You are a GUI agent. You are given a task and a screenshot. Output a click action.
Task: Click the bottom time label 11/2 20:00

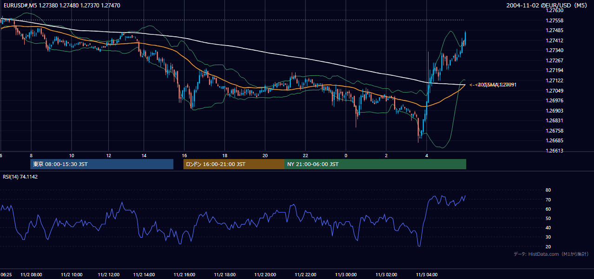(x=265, y=274)
